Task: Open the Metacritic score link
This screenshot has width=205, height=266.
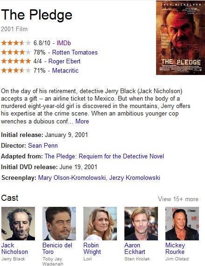Action: 65,70
